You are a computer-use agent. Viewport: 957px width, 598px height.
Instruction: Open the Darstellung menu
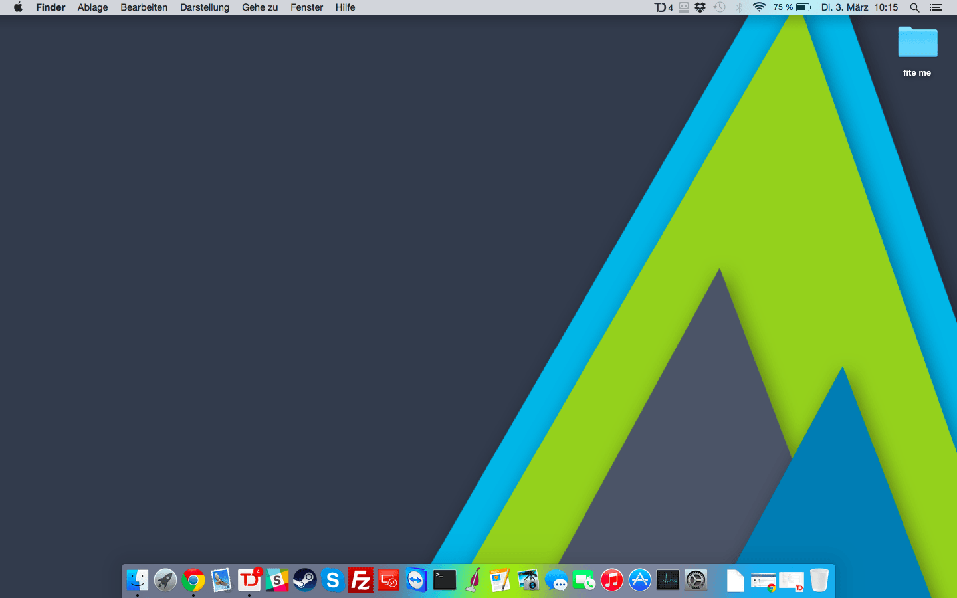click(205, 7)
